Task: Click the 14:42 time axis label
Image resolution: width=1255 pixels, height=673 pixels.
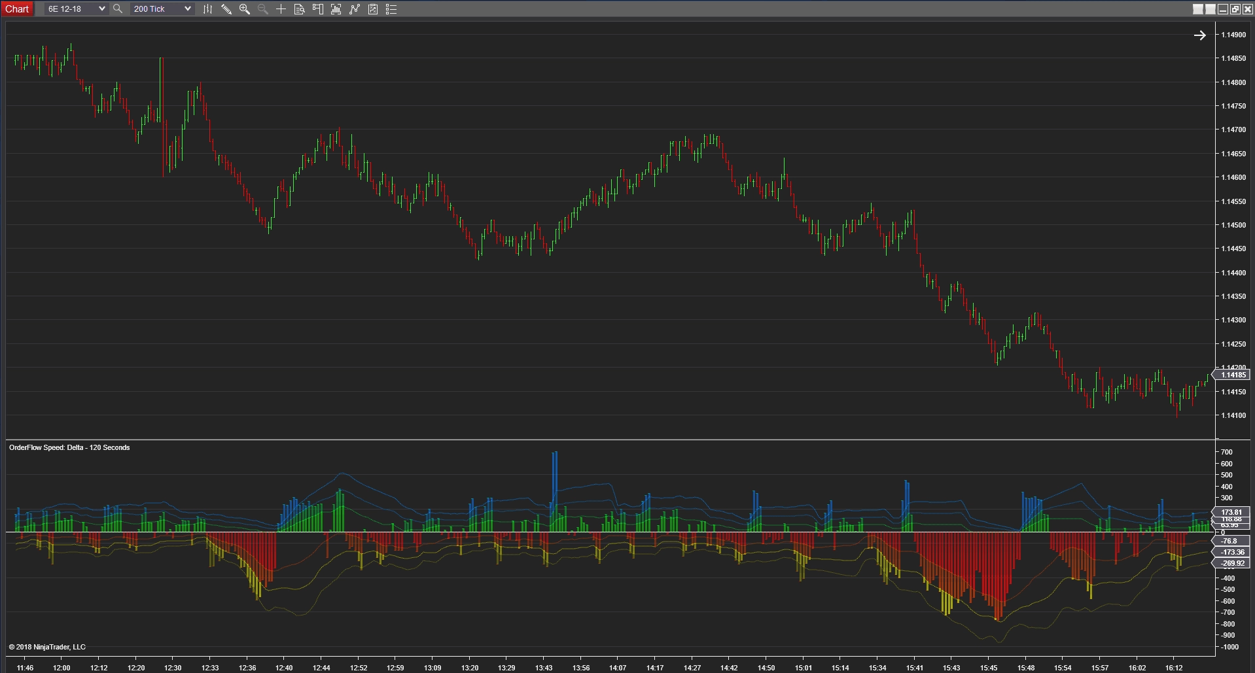Action: (729, 668)
